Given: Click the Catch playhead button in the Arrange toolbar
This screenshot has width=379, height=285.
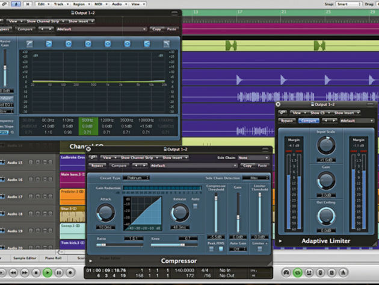Looking at the screenshot, I should pyautogui.click(x=16, y=4).
